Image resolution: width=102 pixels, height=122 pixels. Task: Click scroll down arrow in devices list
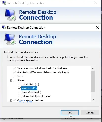[x=93, y=100]
